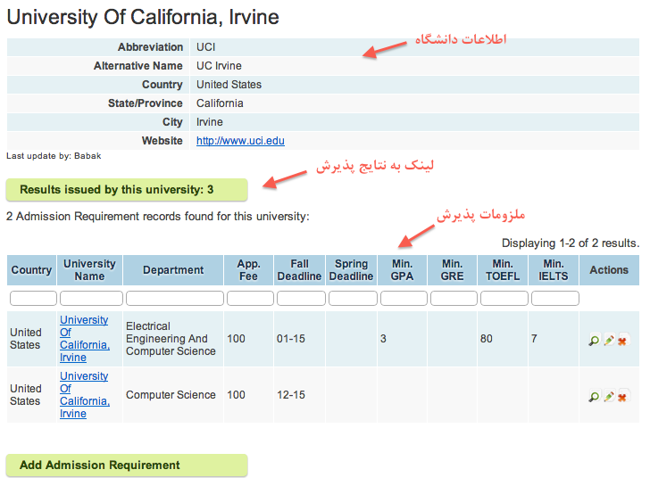Focus the University Name filter field
Screen dimensions: 650x486
click(91, 298)
